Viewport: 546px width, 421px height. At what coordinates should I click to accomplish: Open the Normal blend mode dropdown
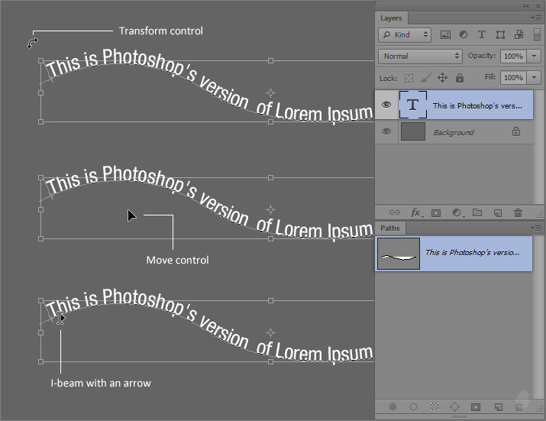[420, 57]
